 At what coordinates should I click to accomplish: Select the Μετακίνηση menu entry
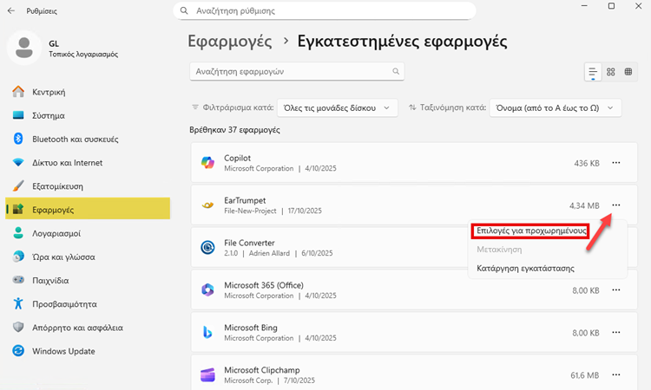[x=499, y=250]
